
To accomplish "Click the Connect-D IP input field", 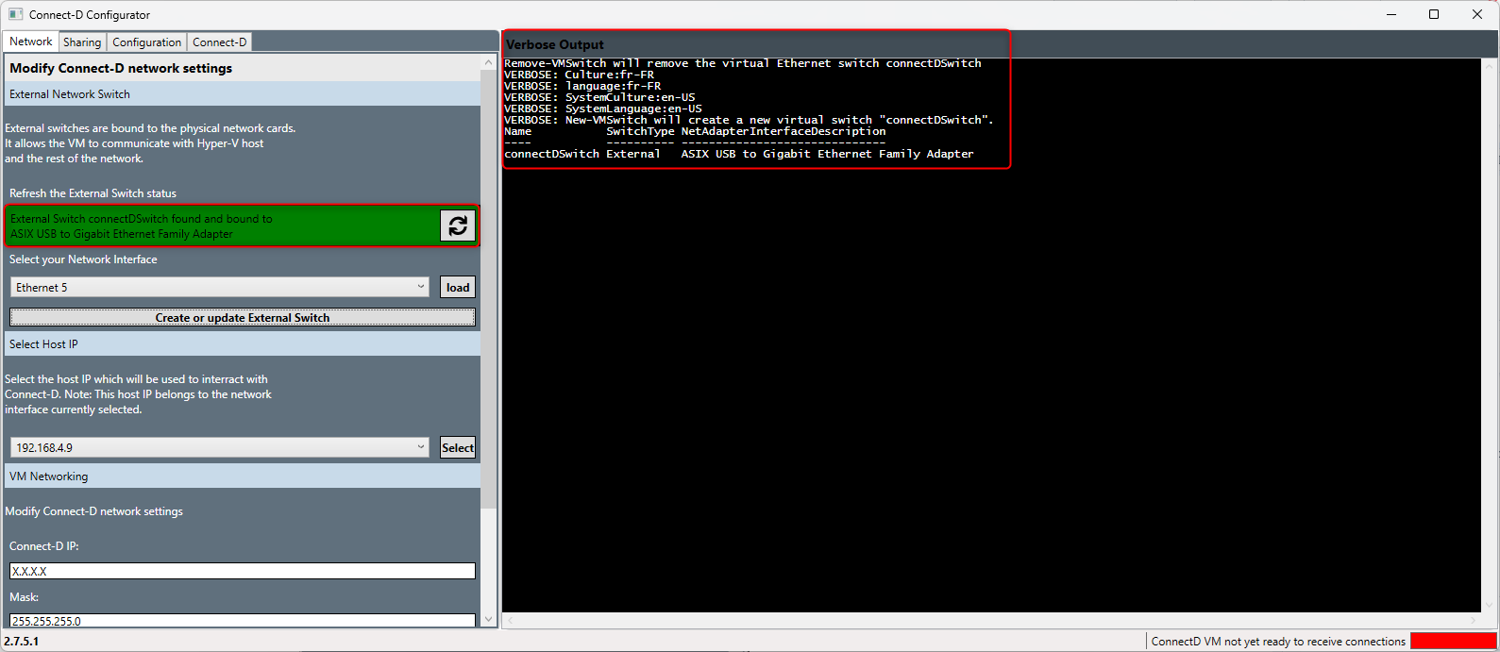I will pos(243,571).
